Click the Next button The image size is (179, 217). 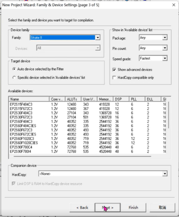pos(108,208)
